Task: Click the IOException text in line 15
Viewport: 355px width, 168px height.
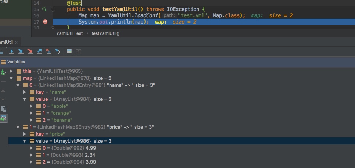Action: [x=183, y=9]
